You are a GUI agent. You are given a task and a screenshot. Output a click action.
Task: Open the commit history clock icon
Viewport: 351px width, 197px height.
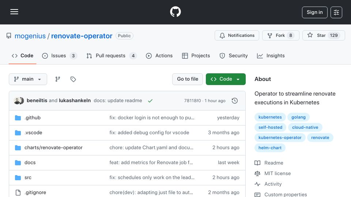click(235, 101)
